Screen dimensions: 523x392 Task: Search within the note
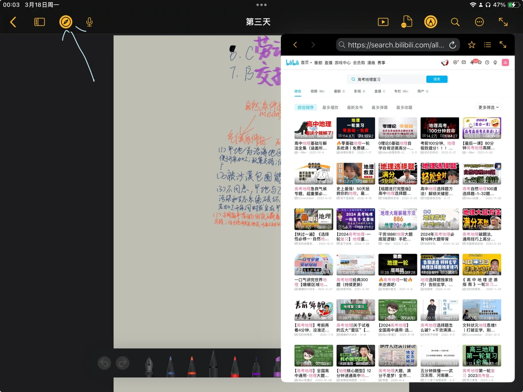[x=455, y=22]
